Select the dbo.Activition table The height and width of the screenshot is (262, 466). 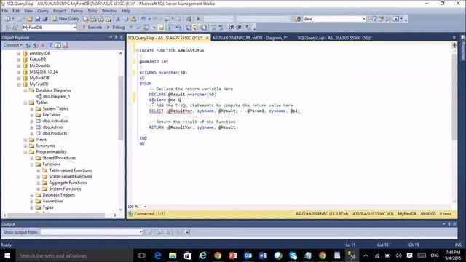(x=55, y=122)
